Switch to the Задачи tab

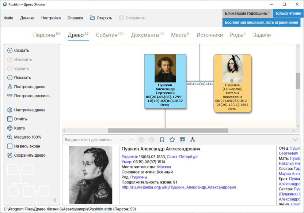click(262, 35)
